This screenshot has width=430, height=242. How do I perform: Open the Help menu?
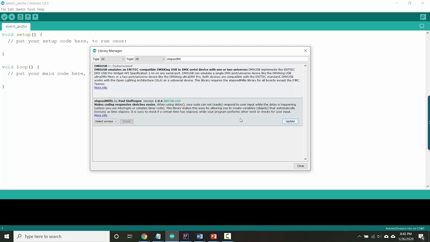coord(41,9)
